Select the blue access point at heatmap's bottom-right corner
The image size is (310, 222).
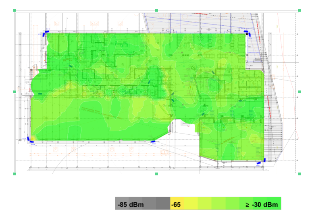pos(259,163)
